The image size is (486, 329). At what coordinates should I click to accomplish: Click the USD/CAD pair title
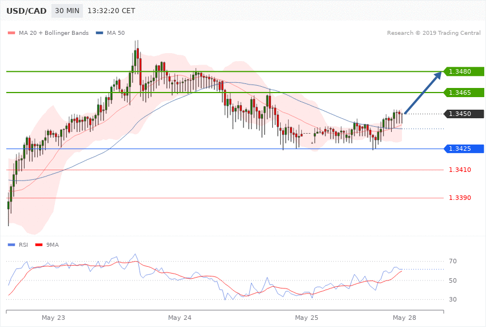click(26, 11)
